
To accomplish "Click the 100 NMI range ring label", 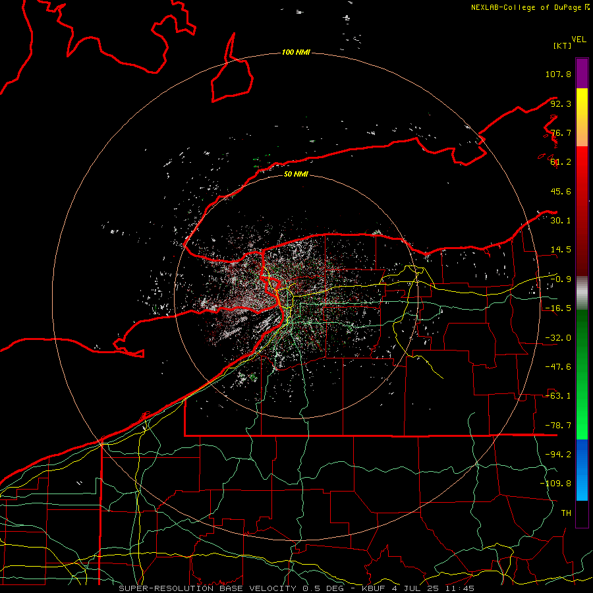I will [296, 52].
